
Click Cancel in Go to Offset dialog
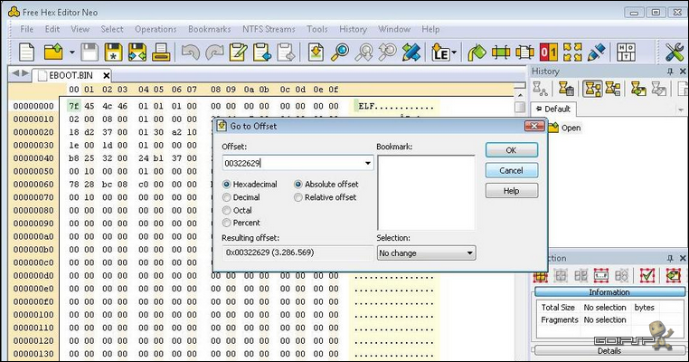(512, 170)
